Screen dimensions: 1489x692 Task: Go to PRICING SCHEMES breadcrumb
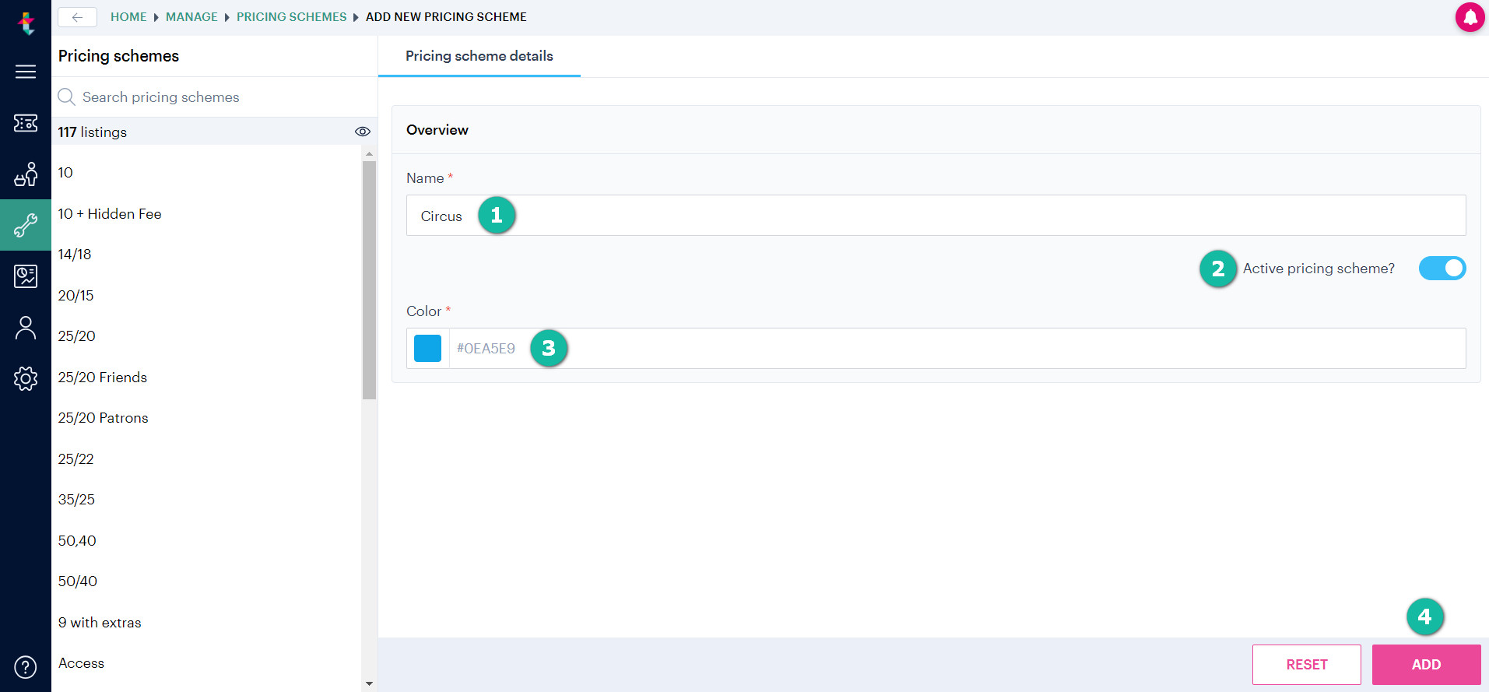tap(292, 17)
